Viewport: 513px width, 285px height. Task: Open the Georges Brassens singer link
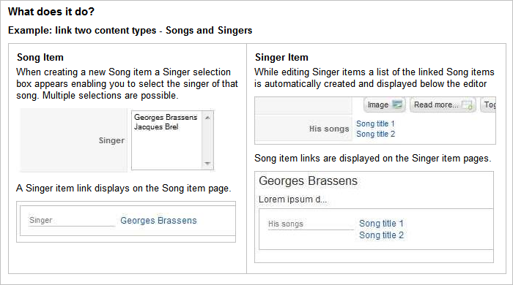point(158,221)
